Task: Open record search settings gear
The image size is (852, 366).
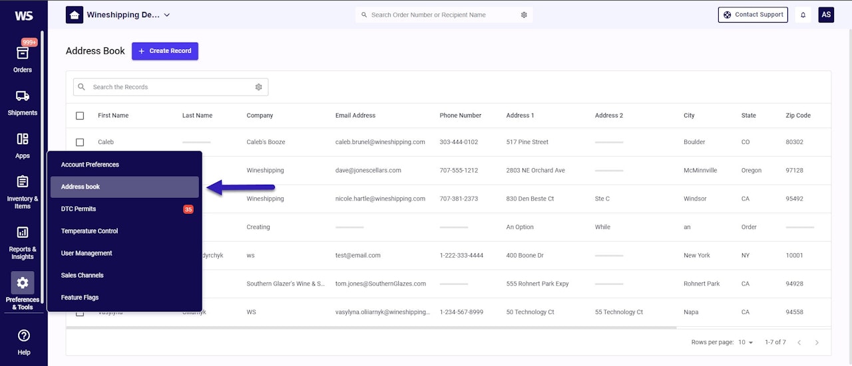Action: (x=259, y=87)
